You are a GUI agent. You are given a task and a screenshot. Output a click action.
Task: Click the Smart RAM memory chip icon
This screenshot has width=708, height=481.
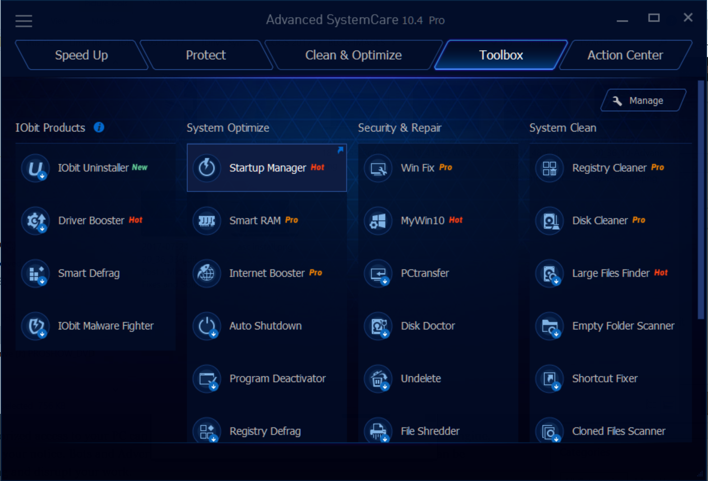tap(206, 221)
